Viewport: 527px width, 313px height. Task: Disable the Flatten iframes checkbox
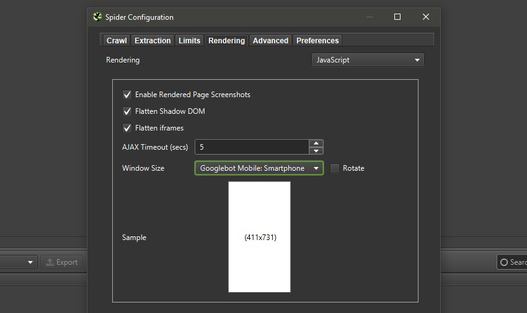tap(127, 128)
